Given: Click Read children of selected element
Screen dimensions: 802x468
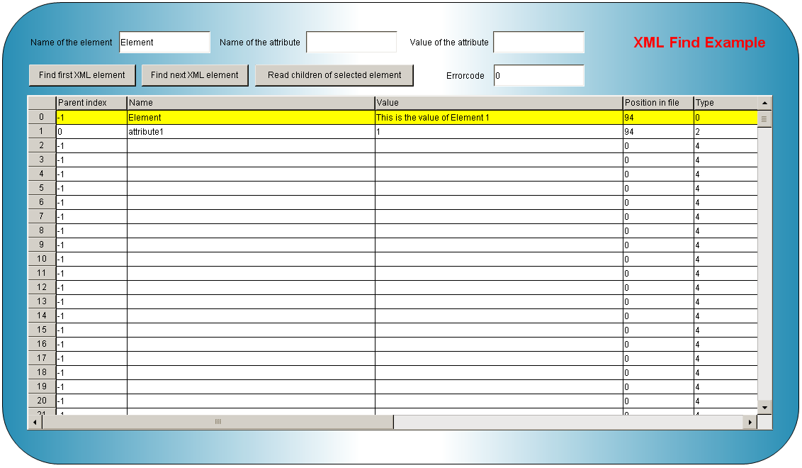Looking at the screenshot, I should pyautogui.click(x=334, y=75).
